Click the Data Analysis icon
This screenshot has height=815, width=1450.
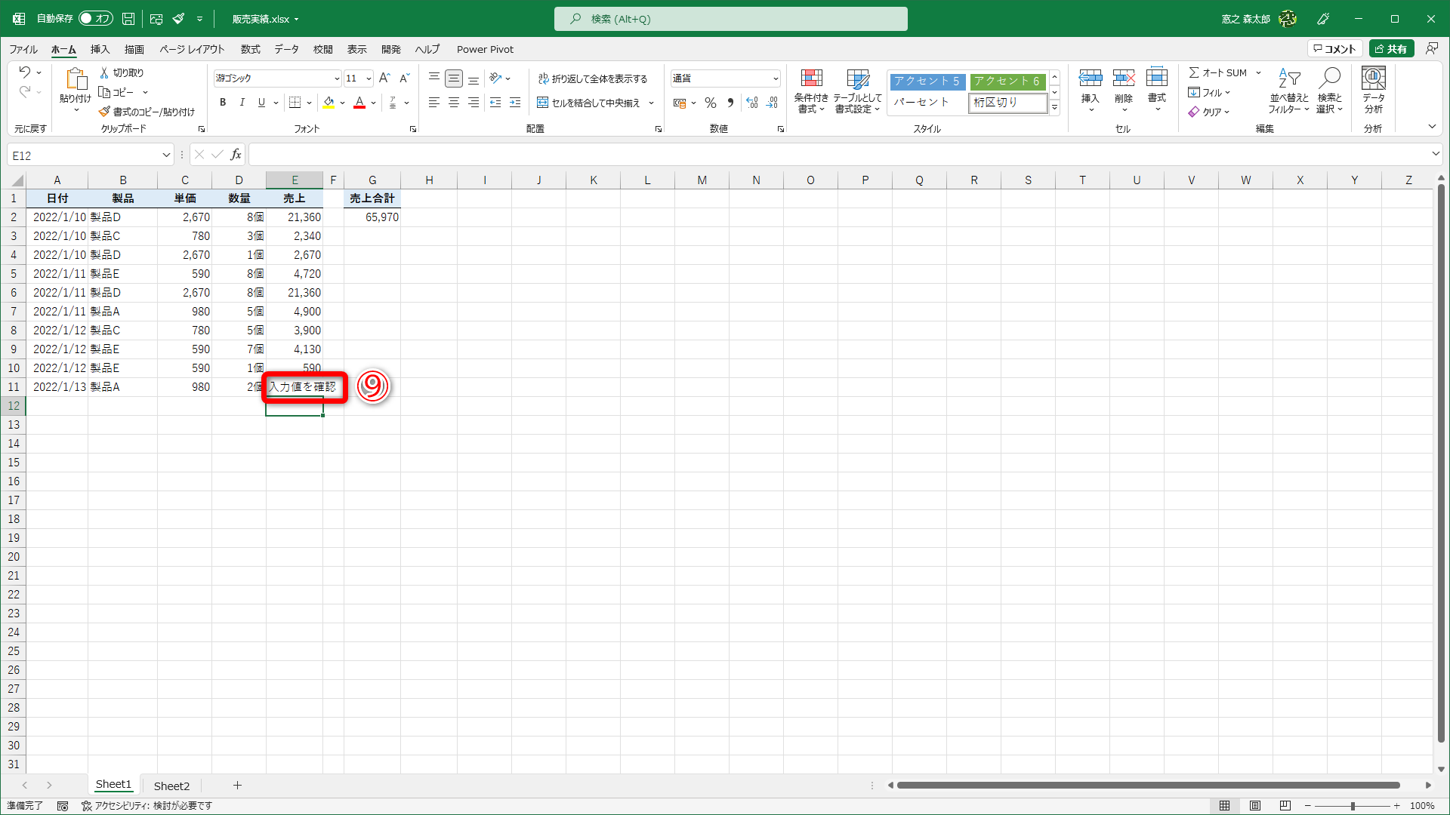pos(1373,78)
